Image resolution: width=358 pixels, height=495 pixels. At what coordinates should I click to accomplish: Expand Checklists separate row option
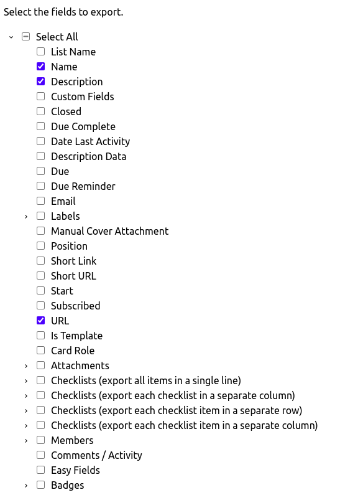(26, 411)
